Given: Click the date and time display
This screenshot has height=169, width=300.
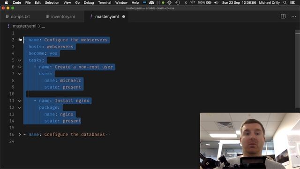Looking at the screenshot, I should tap(239, 2).
